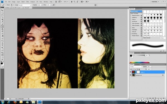
Task: Select the Gradient tool
Action: click(x=2, y=36)
